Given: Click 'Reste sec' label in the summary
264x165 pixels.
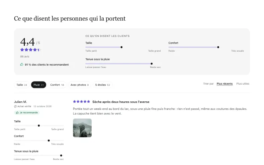Looking at the screenshot, I should (155, 67).
